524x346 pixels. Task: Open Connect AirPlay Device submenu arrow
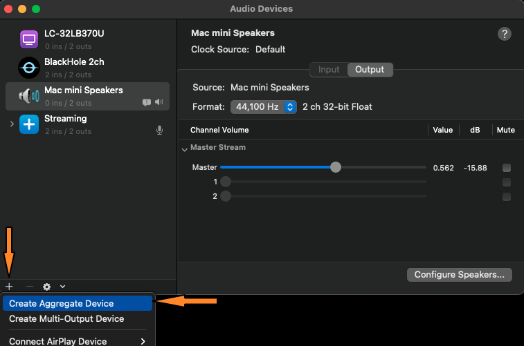click(143, 341)
